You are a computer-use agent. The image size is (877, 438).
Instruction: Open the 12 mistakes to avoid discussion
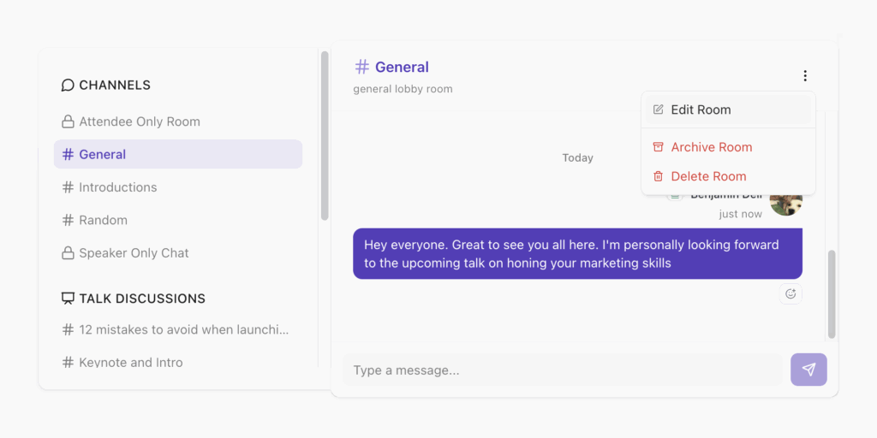(183, 329)
